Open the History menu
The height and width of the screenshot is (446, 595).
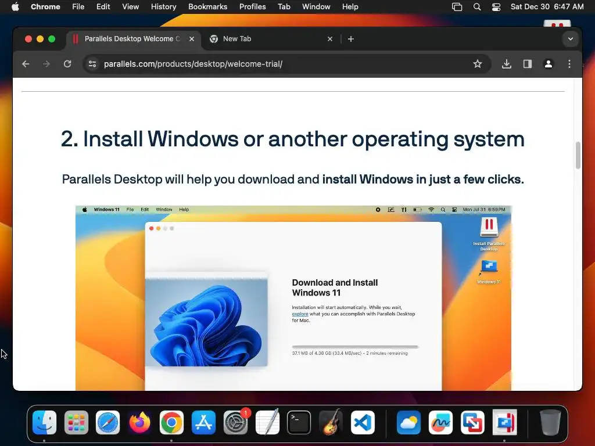163,7
